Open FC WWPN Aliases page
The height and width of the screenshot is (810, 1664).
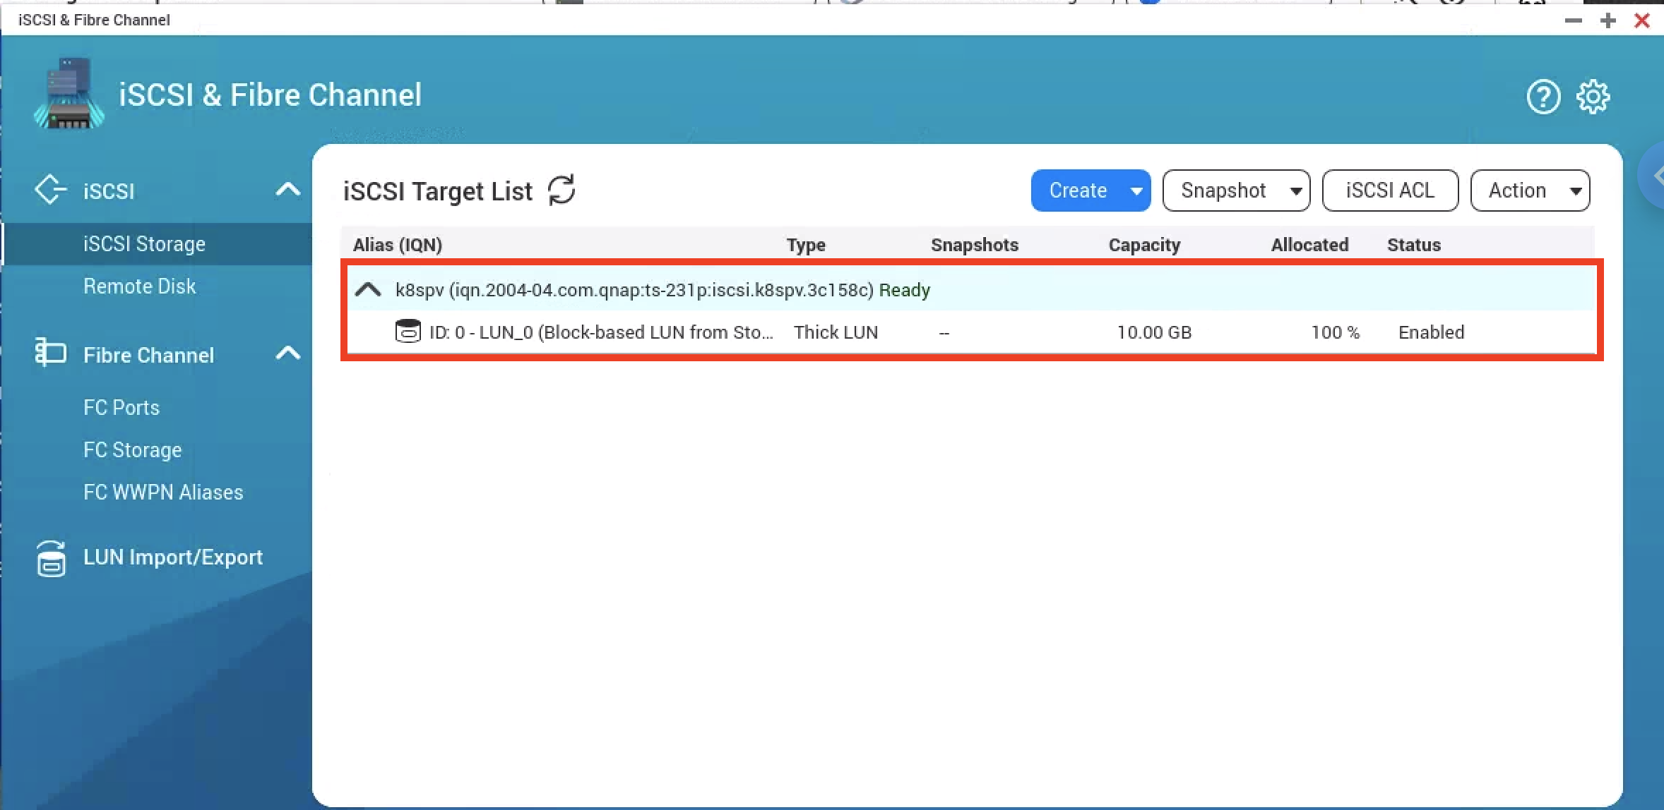163,492
